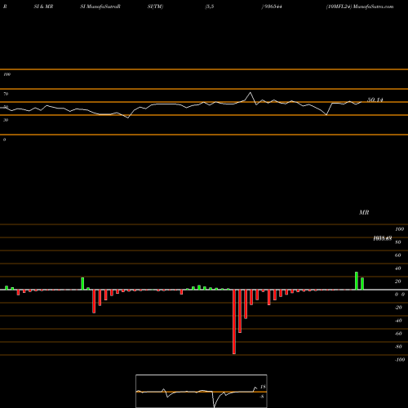Click the -60 label on the MR axis
This screenshot has height=408, width=408.
(398, 334)
